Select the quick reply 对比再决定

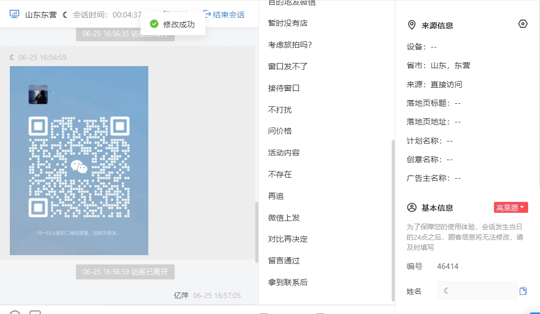[x=288, y=239]
